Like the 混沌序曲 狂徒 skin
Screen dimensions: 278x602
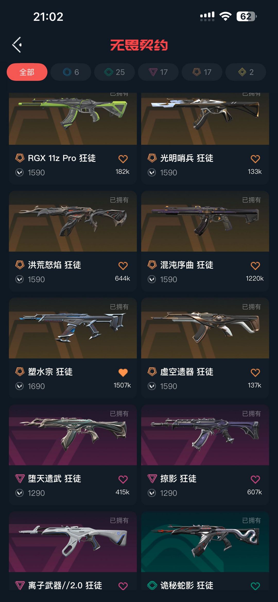(255, 266)
